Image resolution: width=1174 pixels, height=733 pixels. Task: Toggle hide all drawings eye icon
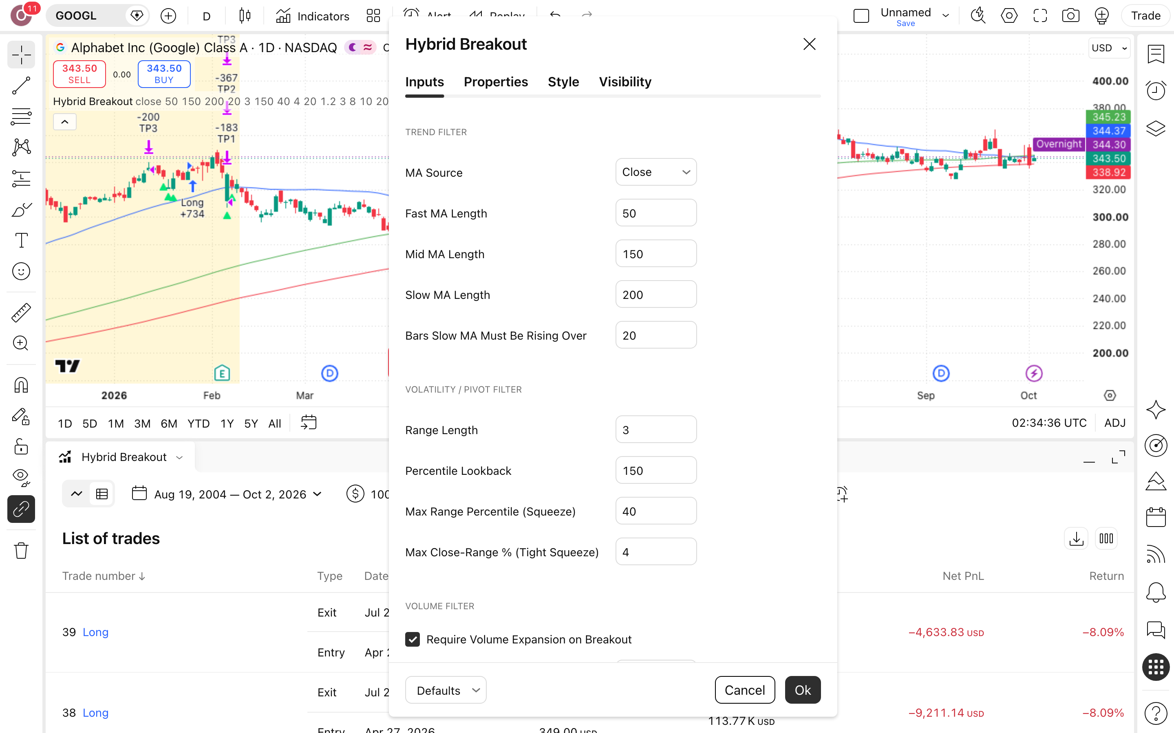click(x=21, y=478)
